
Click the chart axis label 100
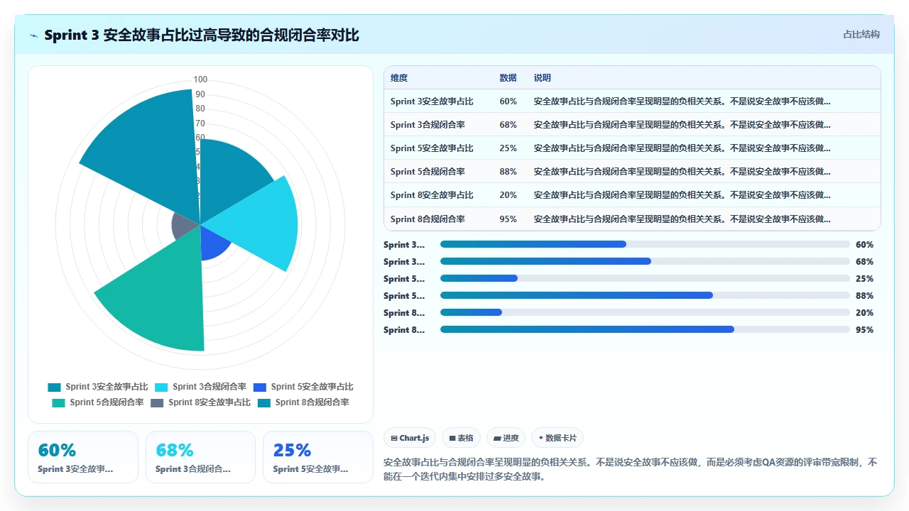click(x=200, y=79)
